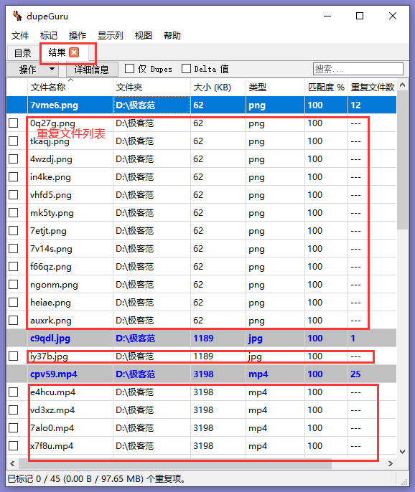Select the reference file c9qdl.jpg

(x=50, y=339)
